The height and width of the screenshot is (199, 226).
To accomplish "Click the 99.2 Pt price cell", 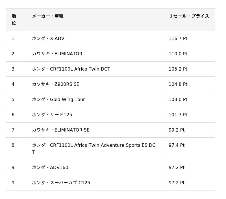I will [177, 130].
